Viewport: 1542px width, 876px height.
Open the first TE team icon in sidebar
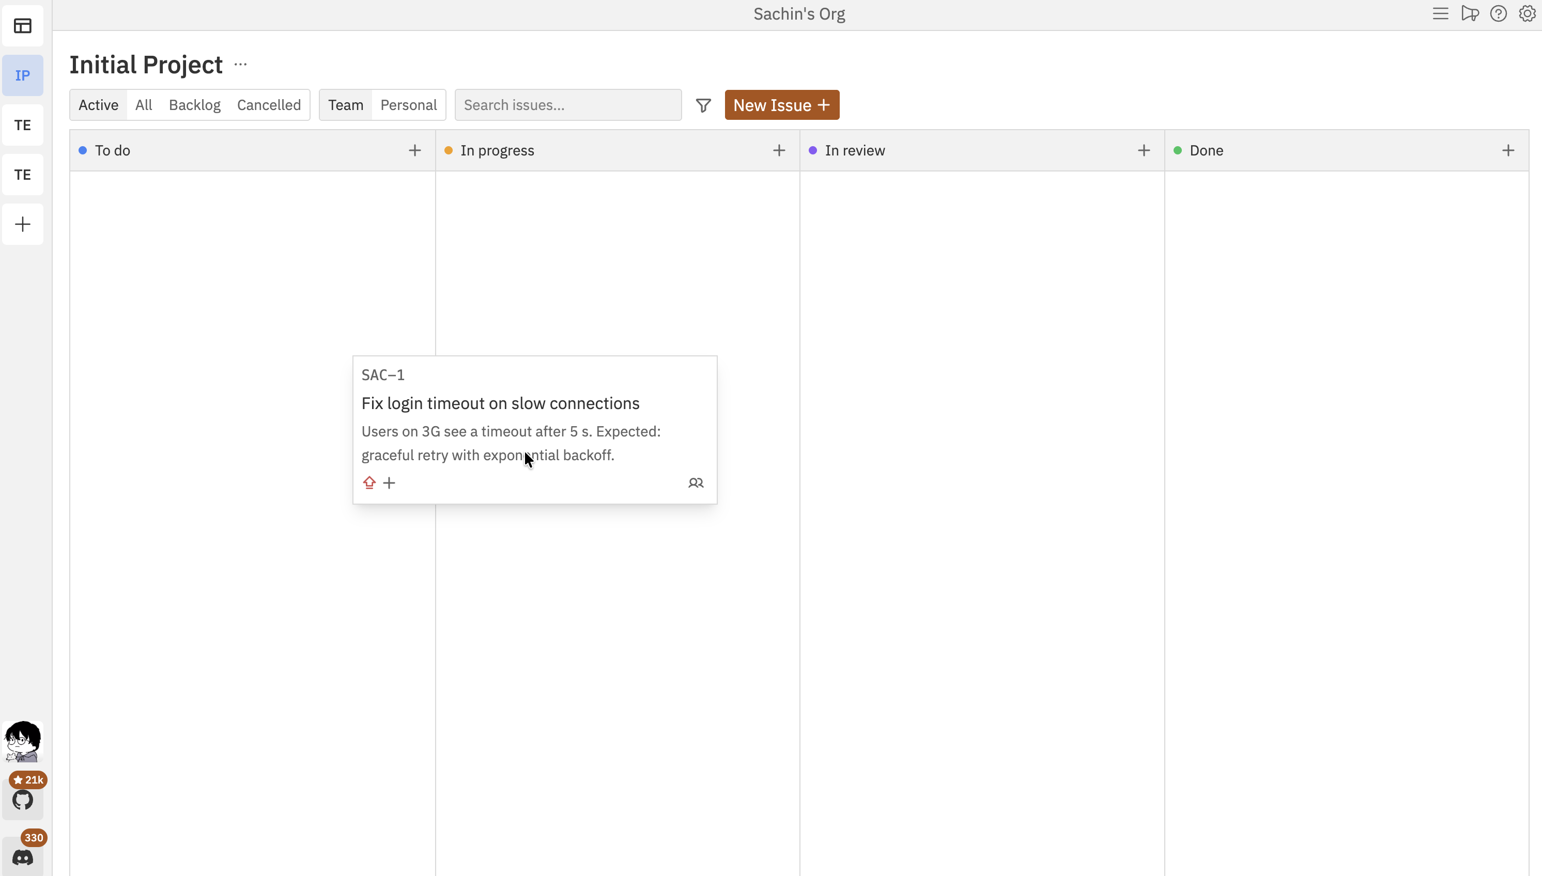(22, 124)
